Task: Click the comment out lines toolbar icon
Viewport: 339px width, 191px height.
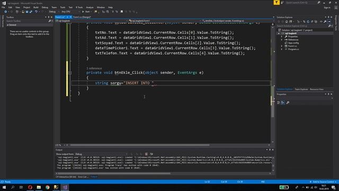Action: tap(113, 12)
